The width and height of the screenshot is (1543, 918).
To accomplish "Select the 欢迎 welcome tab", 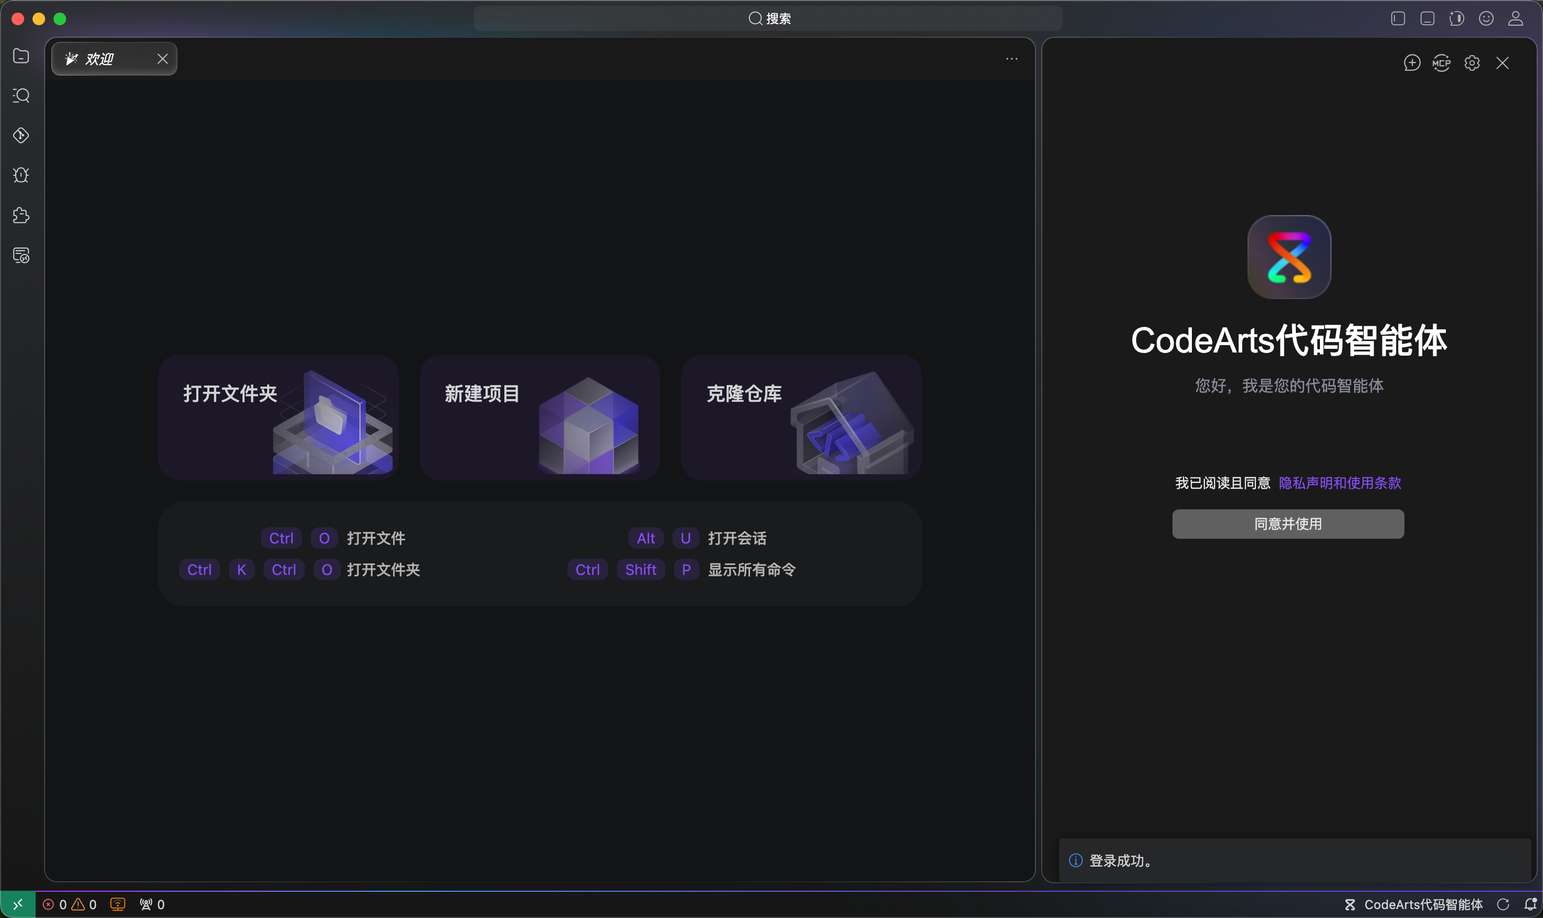I will click(100, 59).
